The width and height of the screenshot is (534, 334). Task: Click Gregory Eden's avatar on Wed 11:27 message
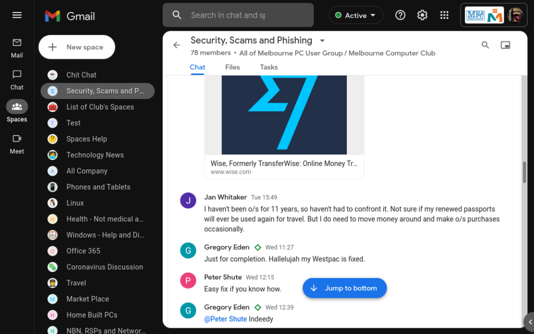click(188, 251)
